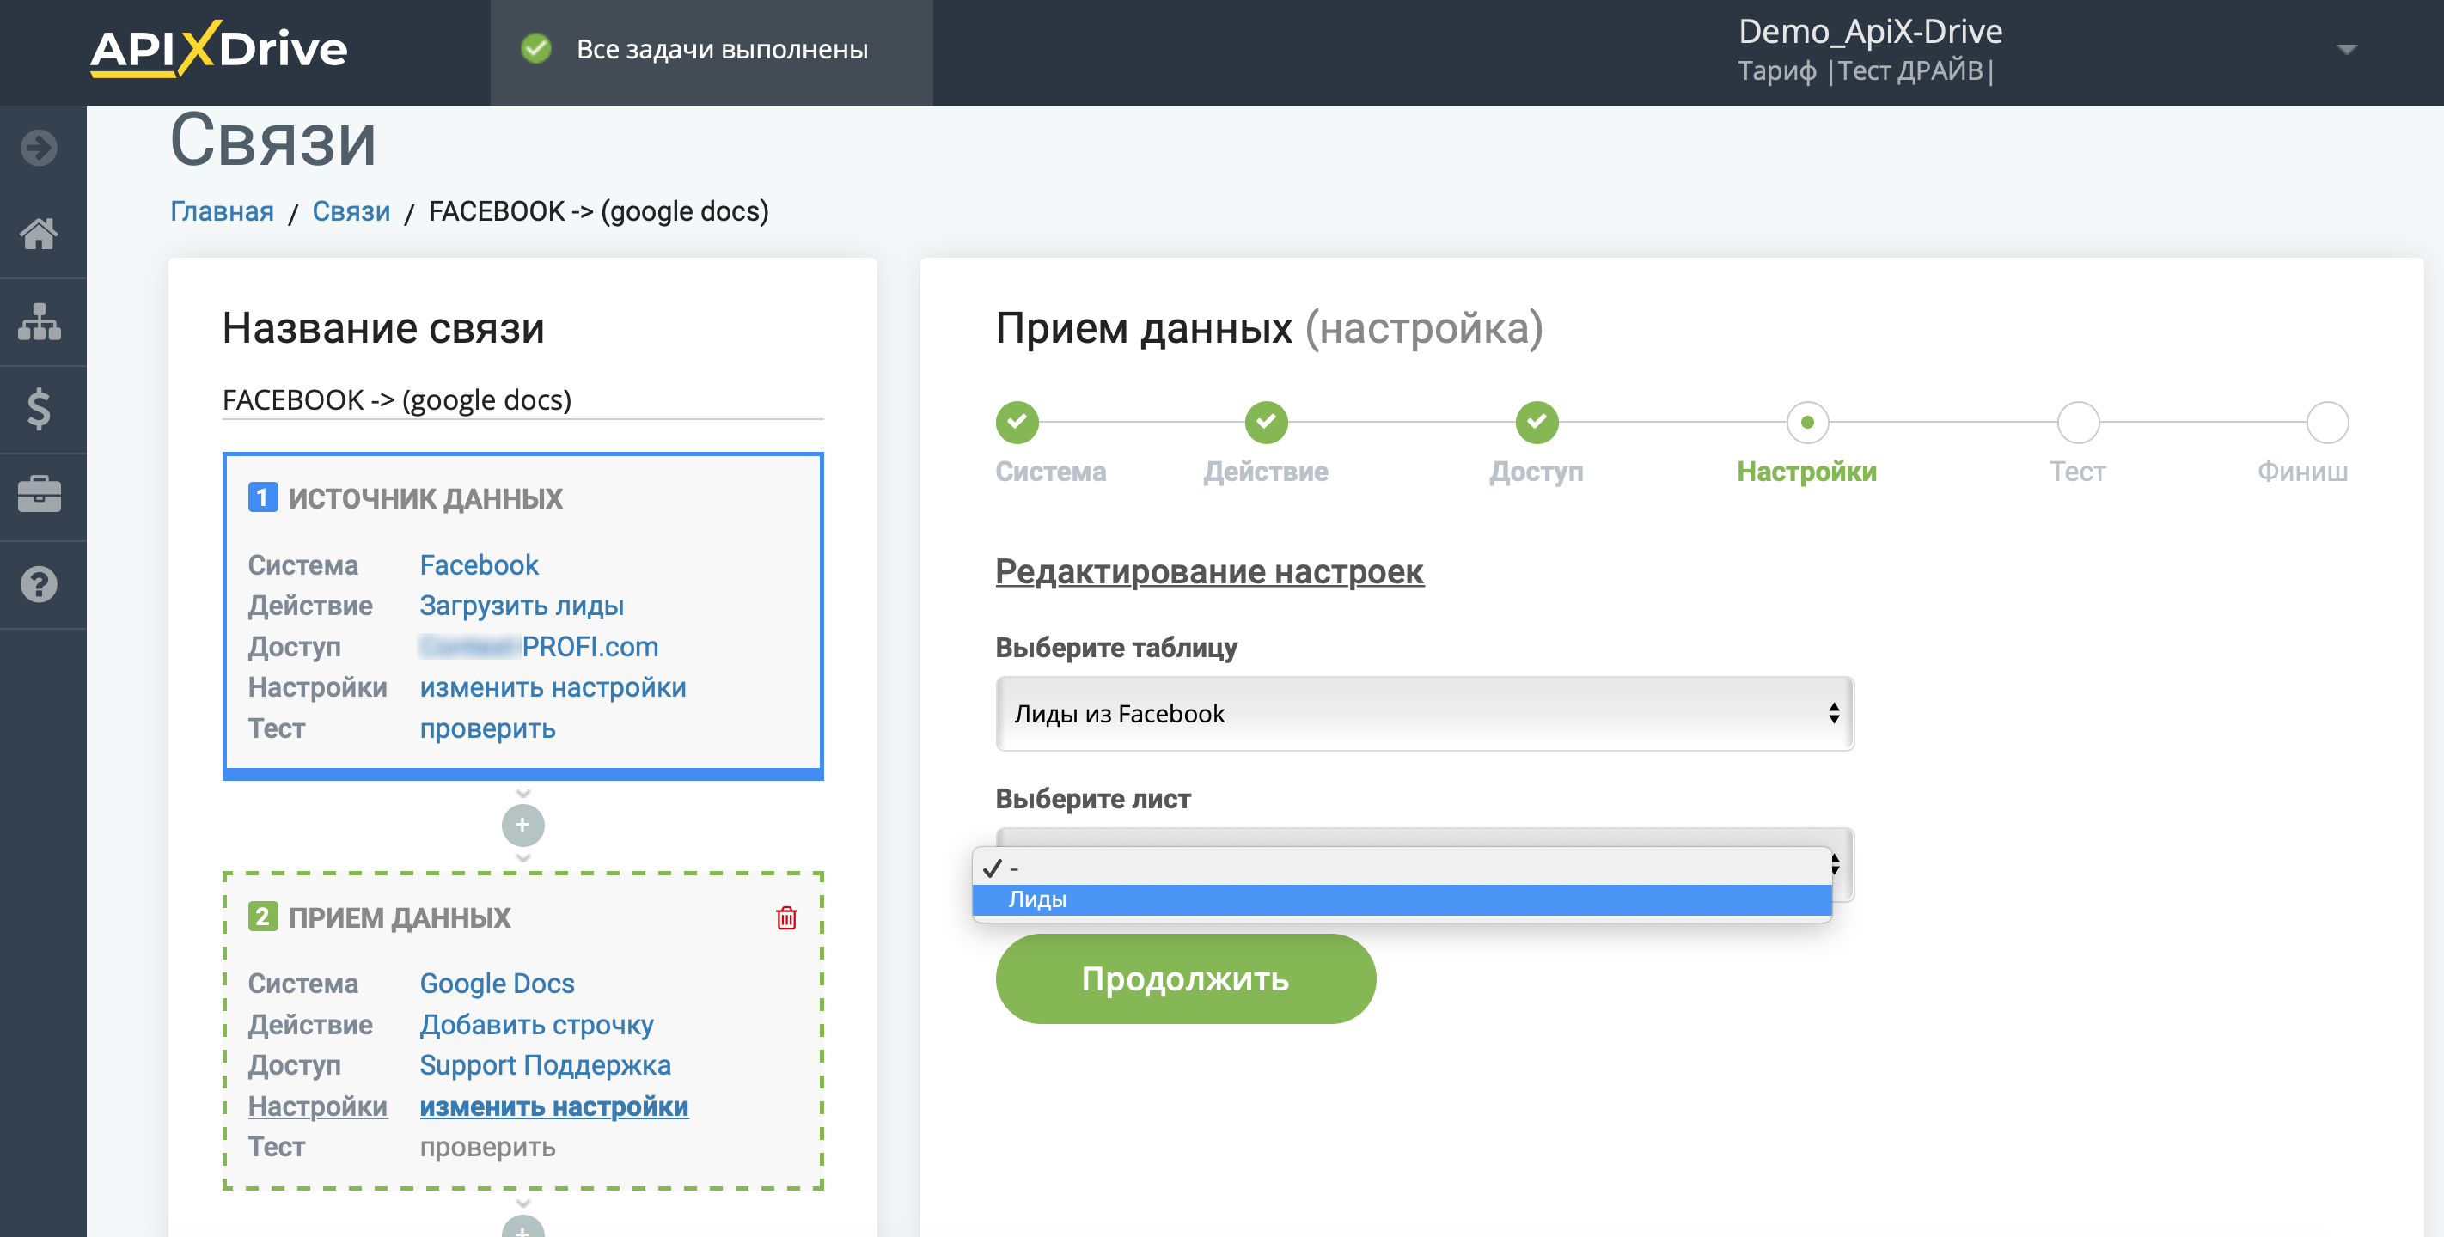The width and height of the screenshot is (2444, 1237).
Task: Open the billing dollar icon
Action: click(39, 409)
